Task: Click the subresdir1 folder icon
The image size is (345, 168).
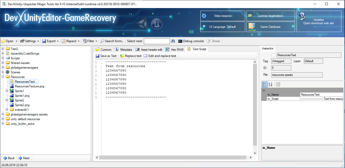Action: (12, 109)
